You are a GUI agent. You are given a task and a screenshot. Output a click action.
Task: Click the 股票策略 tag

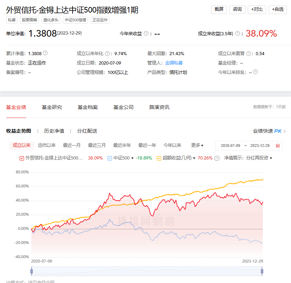pos(29,20)
